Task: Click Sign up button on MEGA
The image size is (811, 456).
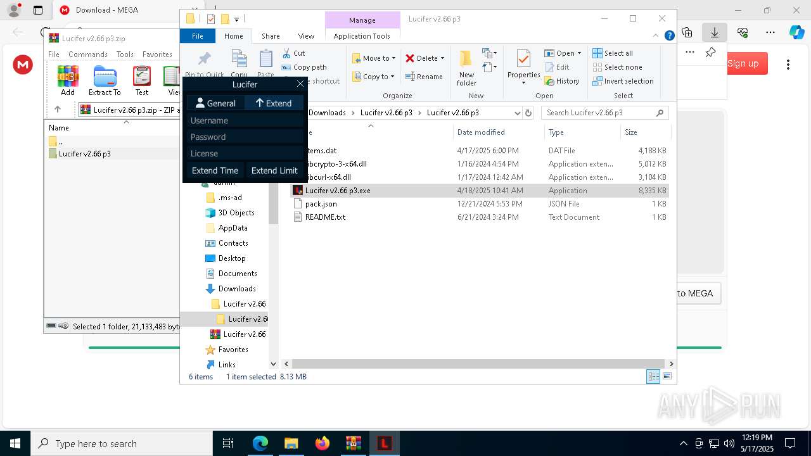Action: point(743,63)
